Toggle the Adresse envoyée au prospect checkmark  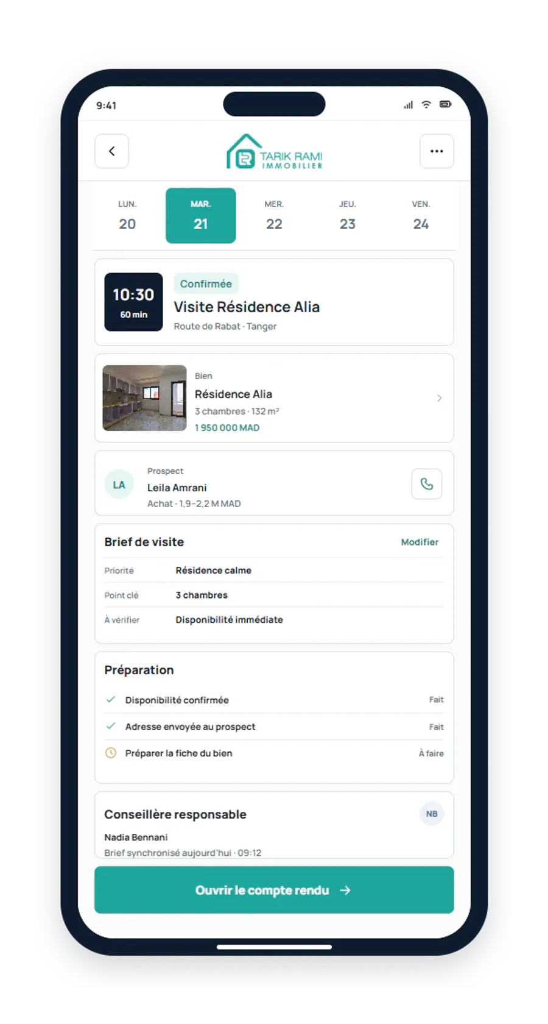[x=111, y=726]
